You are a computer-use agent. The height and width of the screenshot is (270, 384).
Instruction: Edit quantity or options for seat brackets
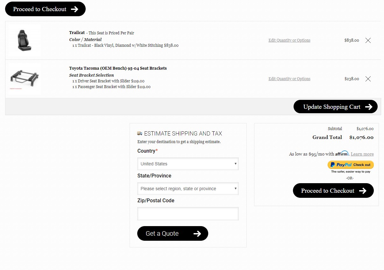(x=289, y=79)
